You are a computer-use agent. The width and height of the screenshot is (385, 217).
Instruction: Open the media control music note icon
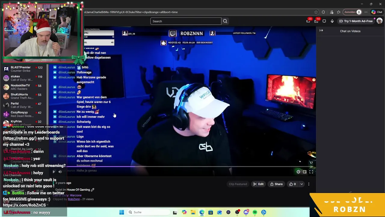tap(331, 12)
